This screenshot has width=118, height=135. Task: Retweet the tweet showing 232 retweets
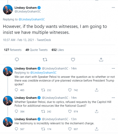click(43, 90)
